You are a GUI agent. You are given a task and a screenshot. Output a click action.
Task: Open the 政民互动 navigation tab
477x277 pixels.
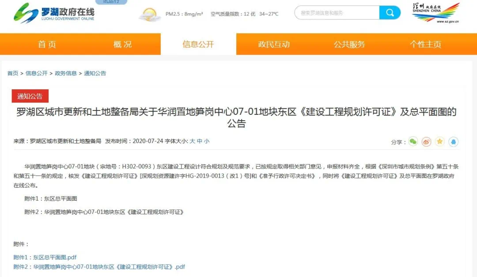(274, 44)
